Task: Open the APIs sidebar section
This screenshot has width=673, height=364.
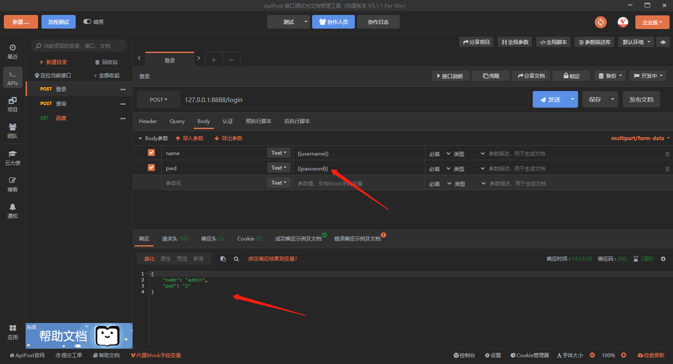Action: [12, 78]
